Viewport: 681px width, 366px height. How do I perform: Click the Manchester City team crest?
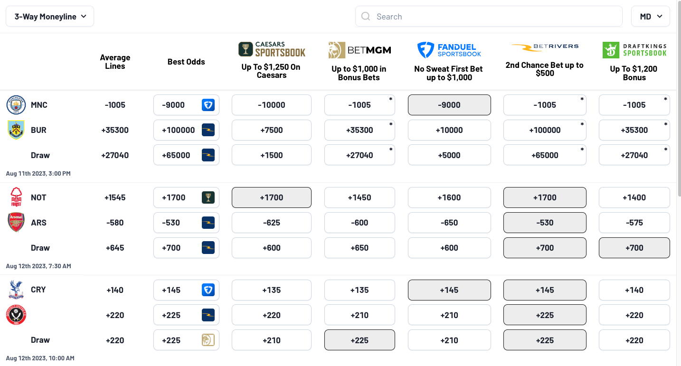(x=16, y=105)
